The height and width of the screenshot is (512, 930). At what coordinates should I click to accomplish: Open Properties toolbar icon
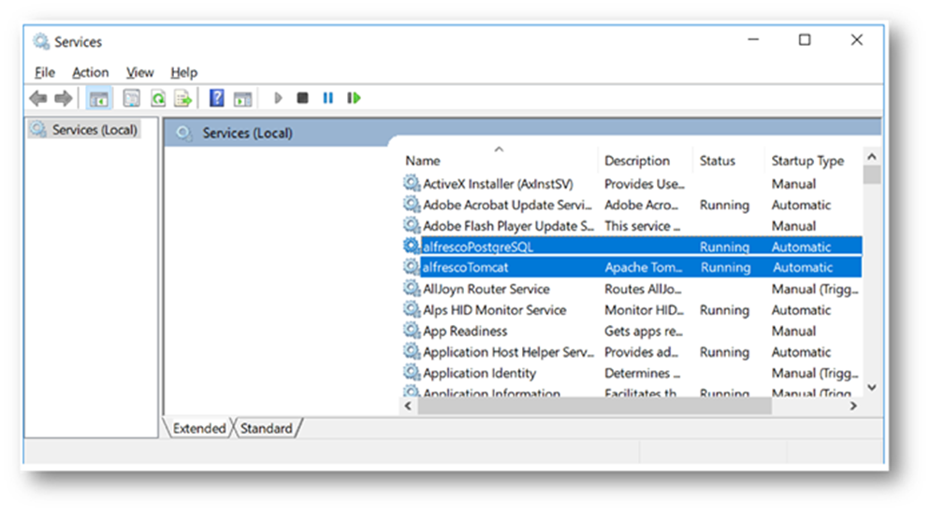click(x=132, y=98)
